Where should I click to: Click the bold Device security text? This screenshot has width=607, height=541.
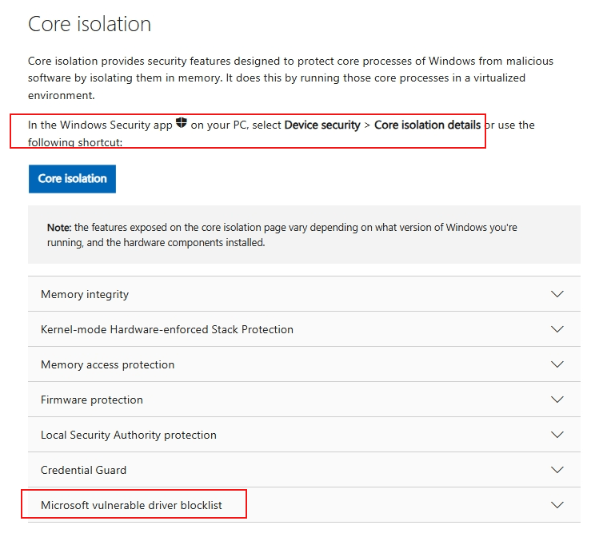tap(322, 125)
